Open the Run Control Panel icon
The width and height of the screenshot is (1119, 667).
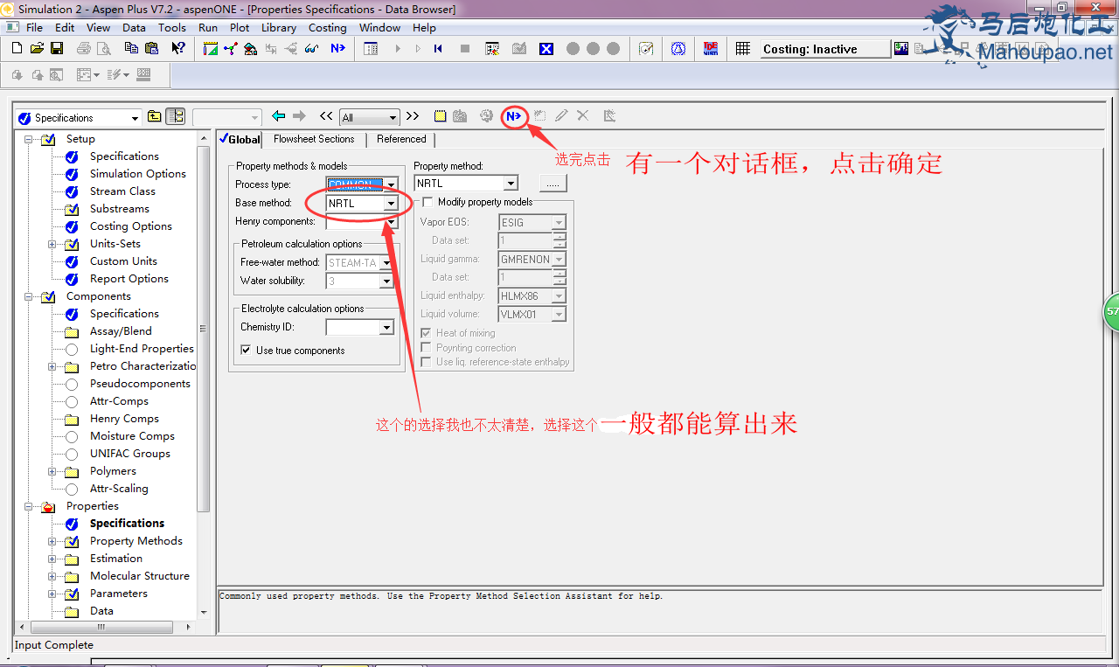point(492,49)
